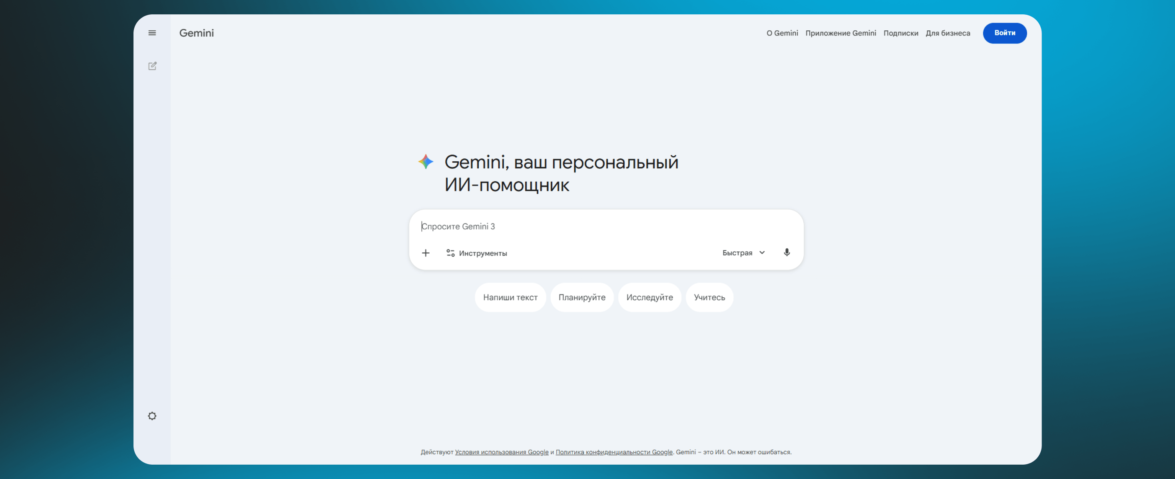This screenshot has width=1175, height=479.
Task: Click the colorful Gemini spark logo
Action: [x=426, y=162]
